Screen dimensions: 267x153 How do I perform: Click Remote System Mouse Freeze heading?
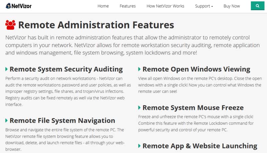point(193,107)
